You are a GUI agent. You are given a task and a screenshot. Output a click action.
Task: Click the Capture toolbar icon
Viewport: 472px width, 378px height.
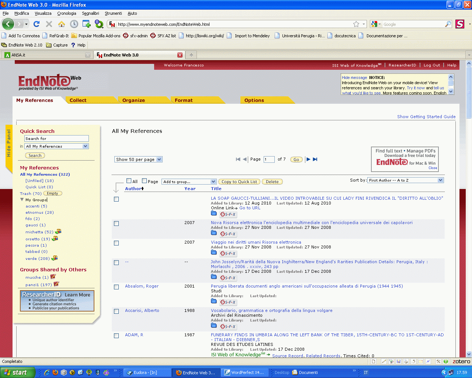[57, 45]
